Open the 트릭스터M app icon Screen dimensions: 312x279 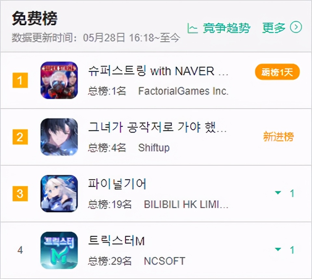pyautogui.click(x=59, y=250)
